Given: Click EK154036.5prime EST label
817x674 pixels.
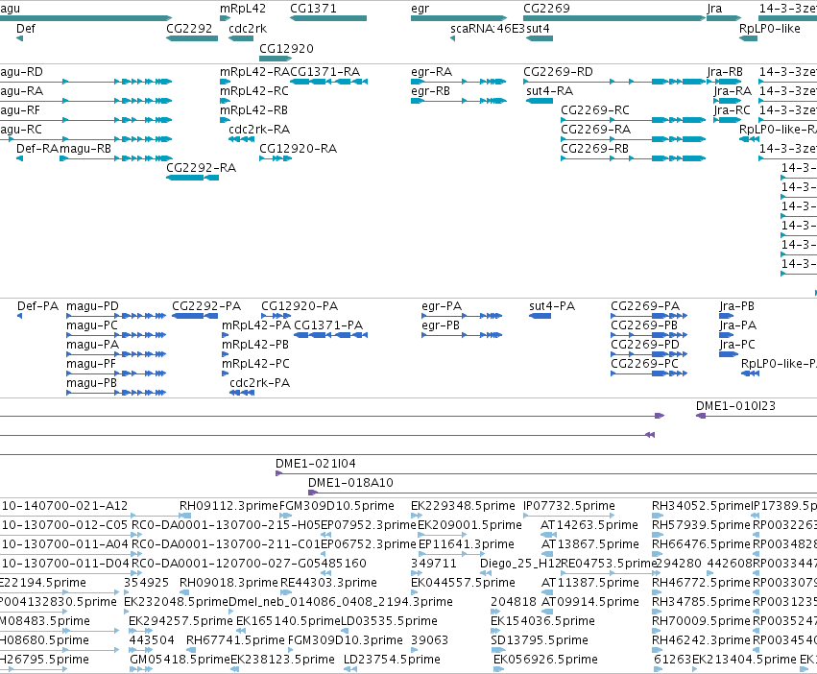Looking at the screenshot, I should (x=542, y=621).
